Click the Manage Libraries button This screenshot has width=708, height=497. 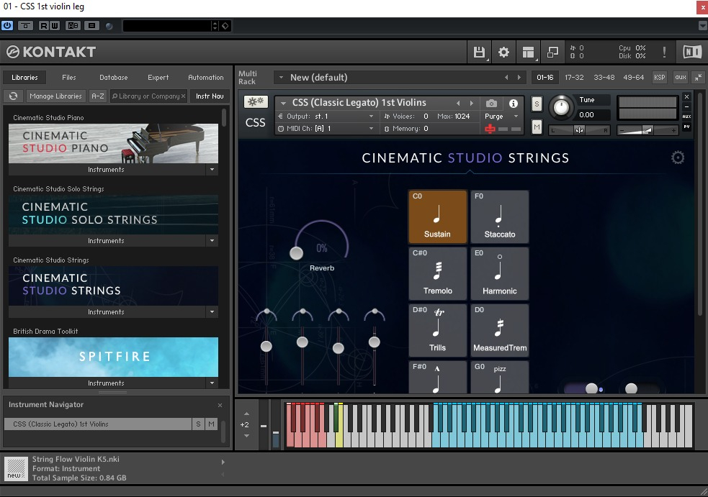pyautogui.click(x=56, y=96)
